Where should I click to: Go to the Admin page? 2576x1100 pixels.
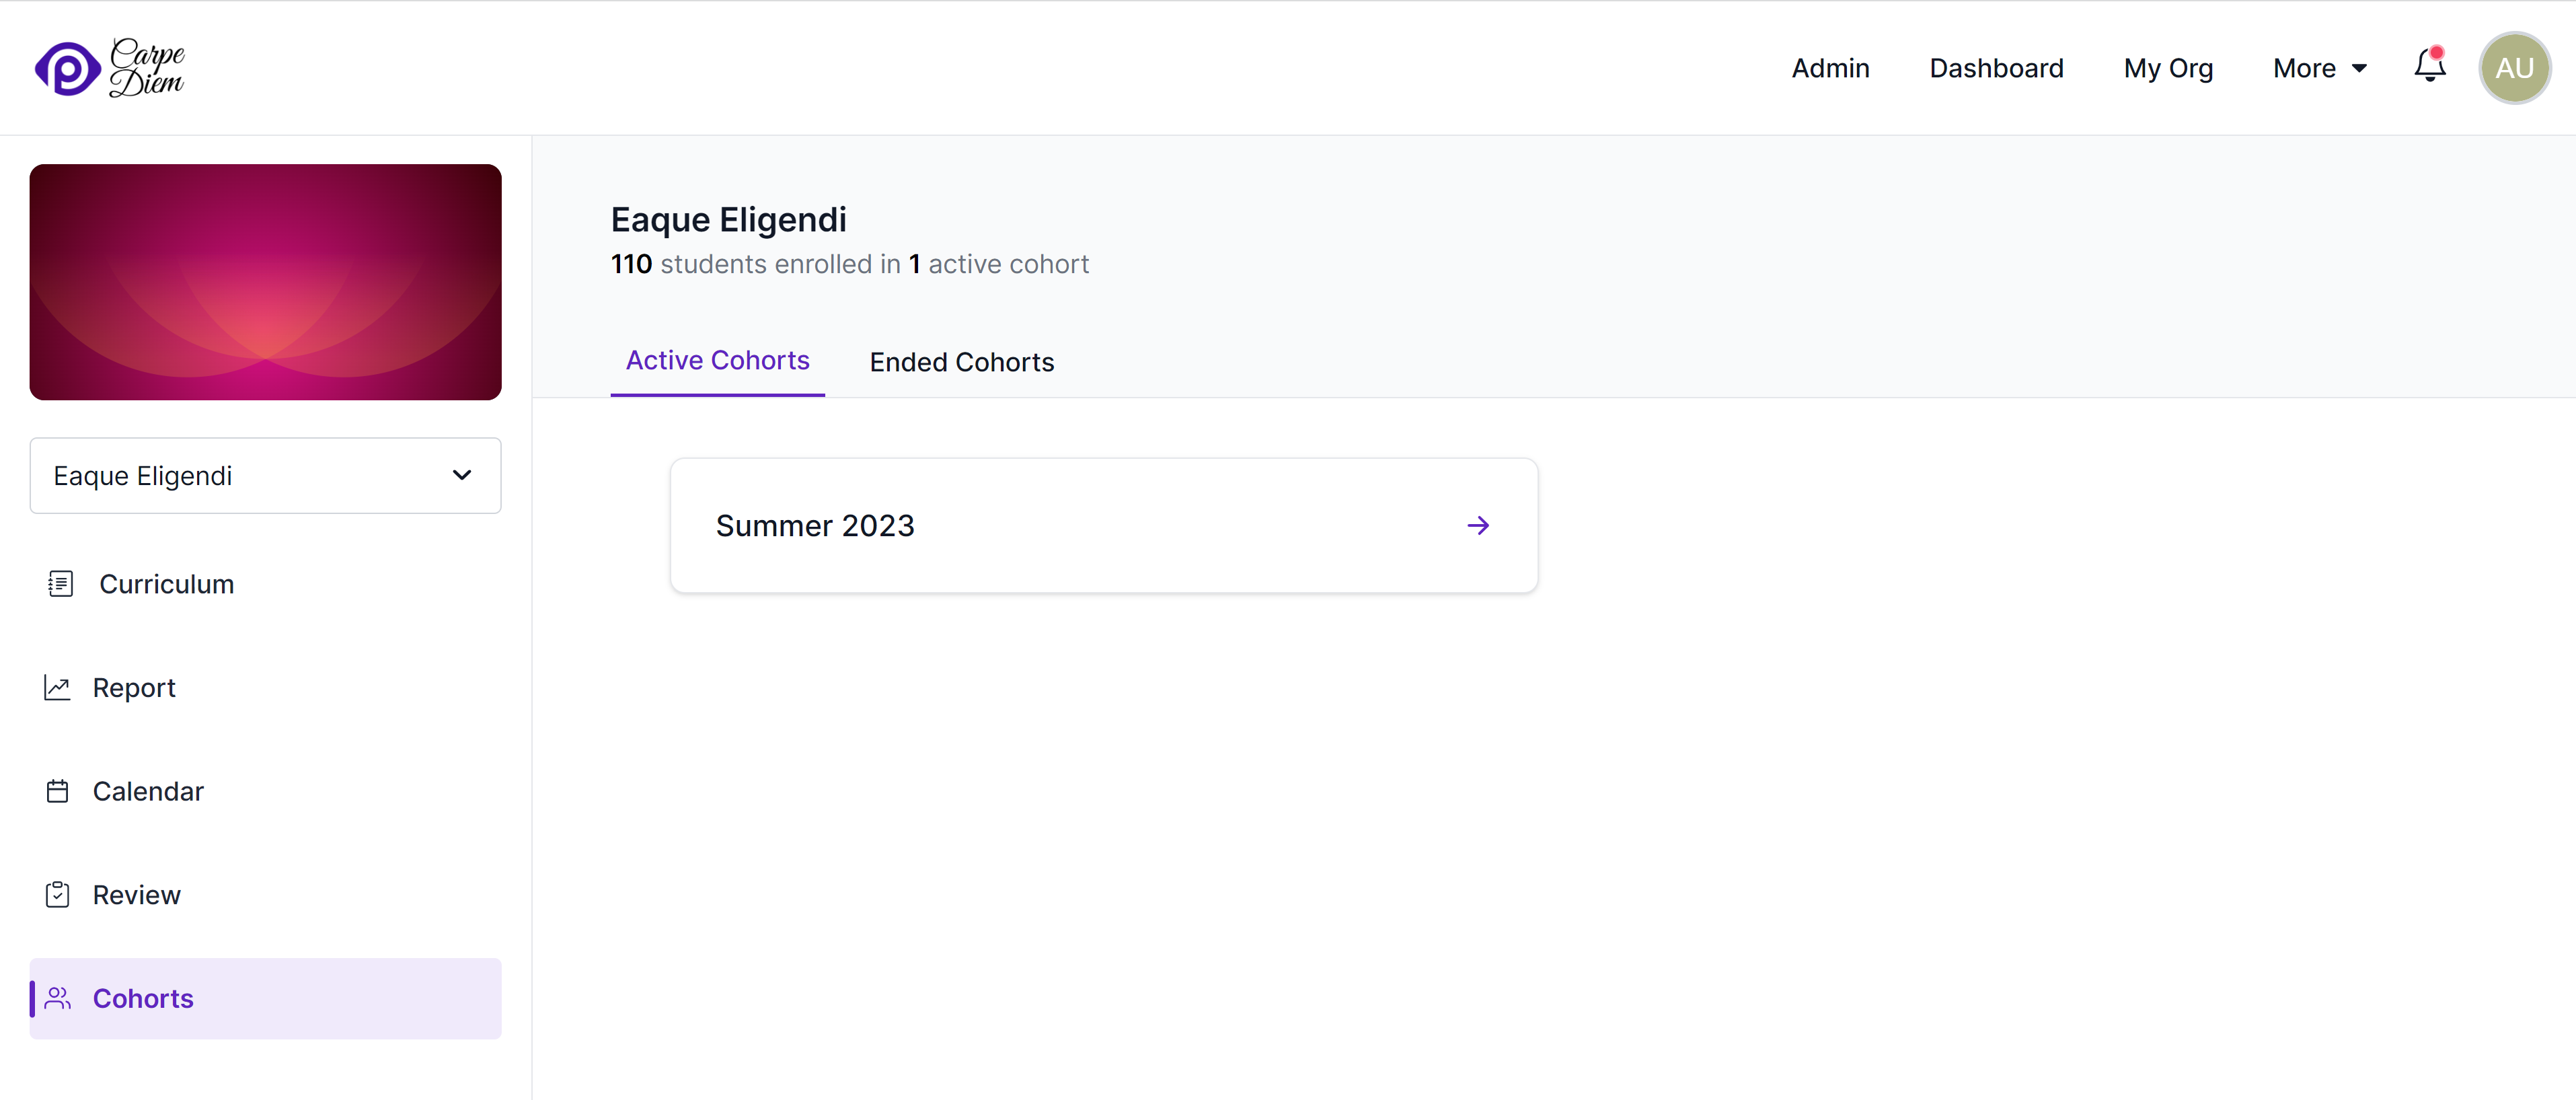pyautogui.click(x=1830, y=68)
